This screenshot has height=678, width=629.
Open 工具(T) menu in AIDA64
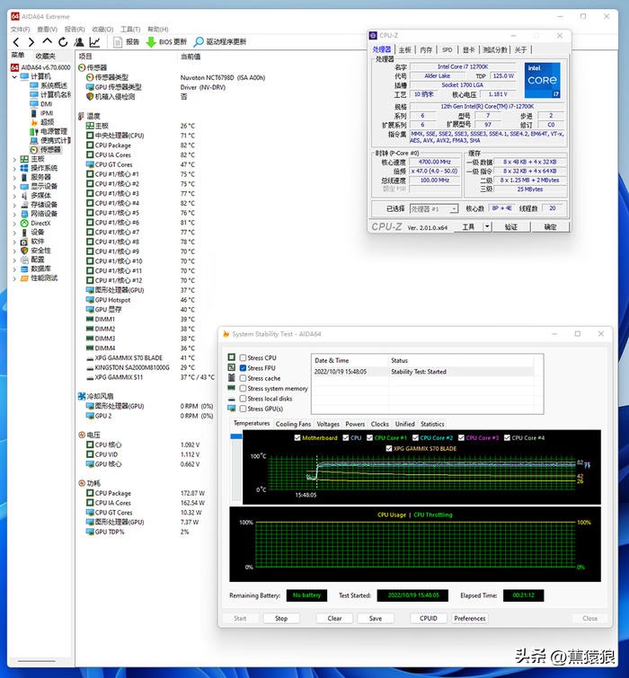click(x=130, y=30)
